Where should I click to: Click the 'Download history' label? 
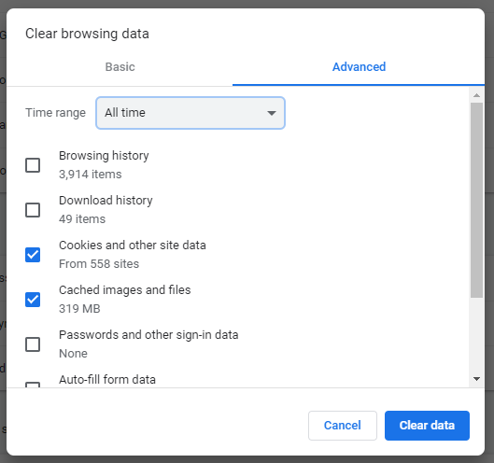(x=106, y=201)
